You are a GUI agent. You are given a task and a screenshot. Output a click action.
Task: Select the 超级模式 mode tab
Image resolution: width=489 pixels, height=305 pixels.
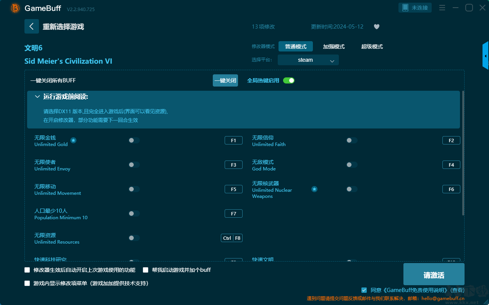[x=372, y=47]
